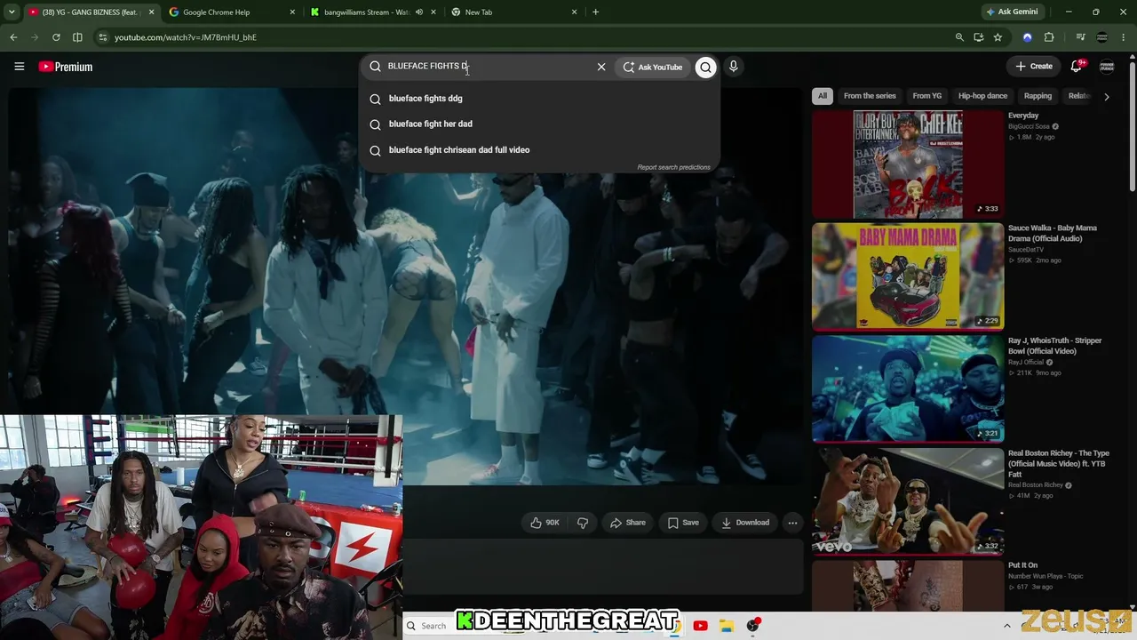The width and height of the screenshot is (1137, 640).
Task: Click "Report search predictions" link
Action: 673,167
